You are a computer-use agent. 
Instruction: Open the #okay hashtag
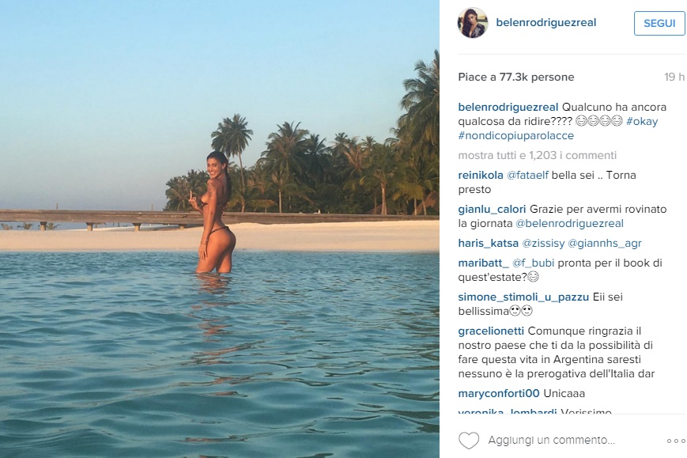[x=641, y=122]
